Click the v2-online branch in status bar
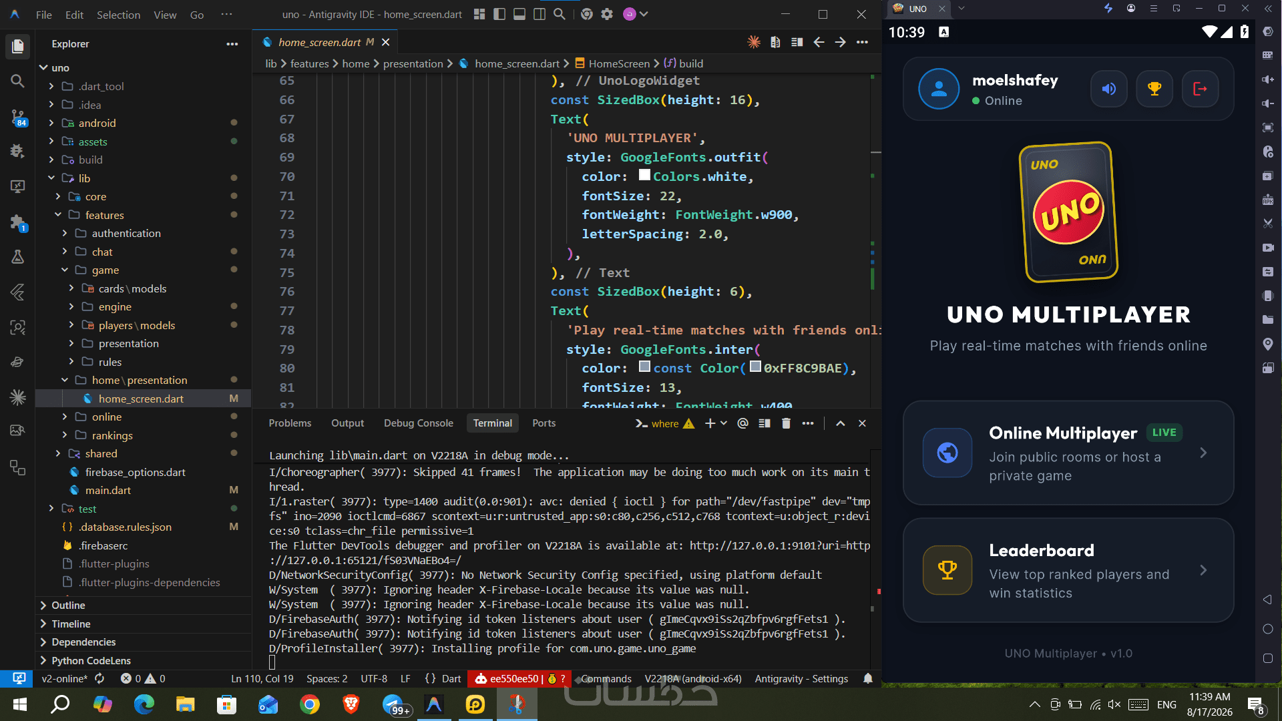Viewport: 1282px width, 721px height. [64, 679]
